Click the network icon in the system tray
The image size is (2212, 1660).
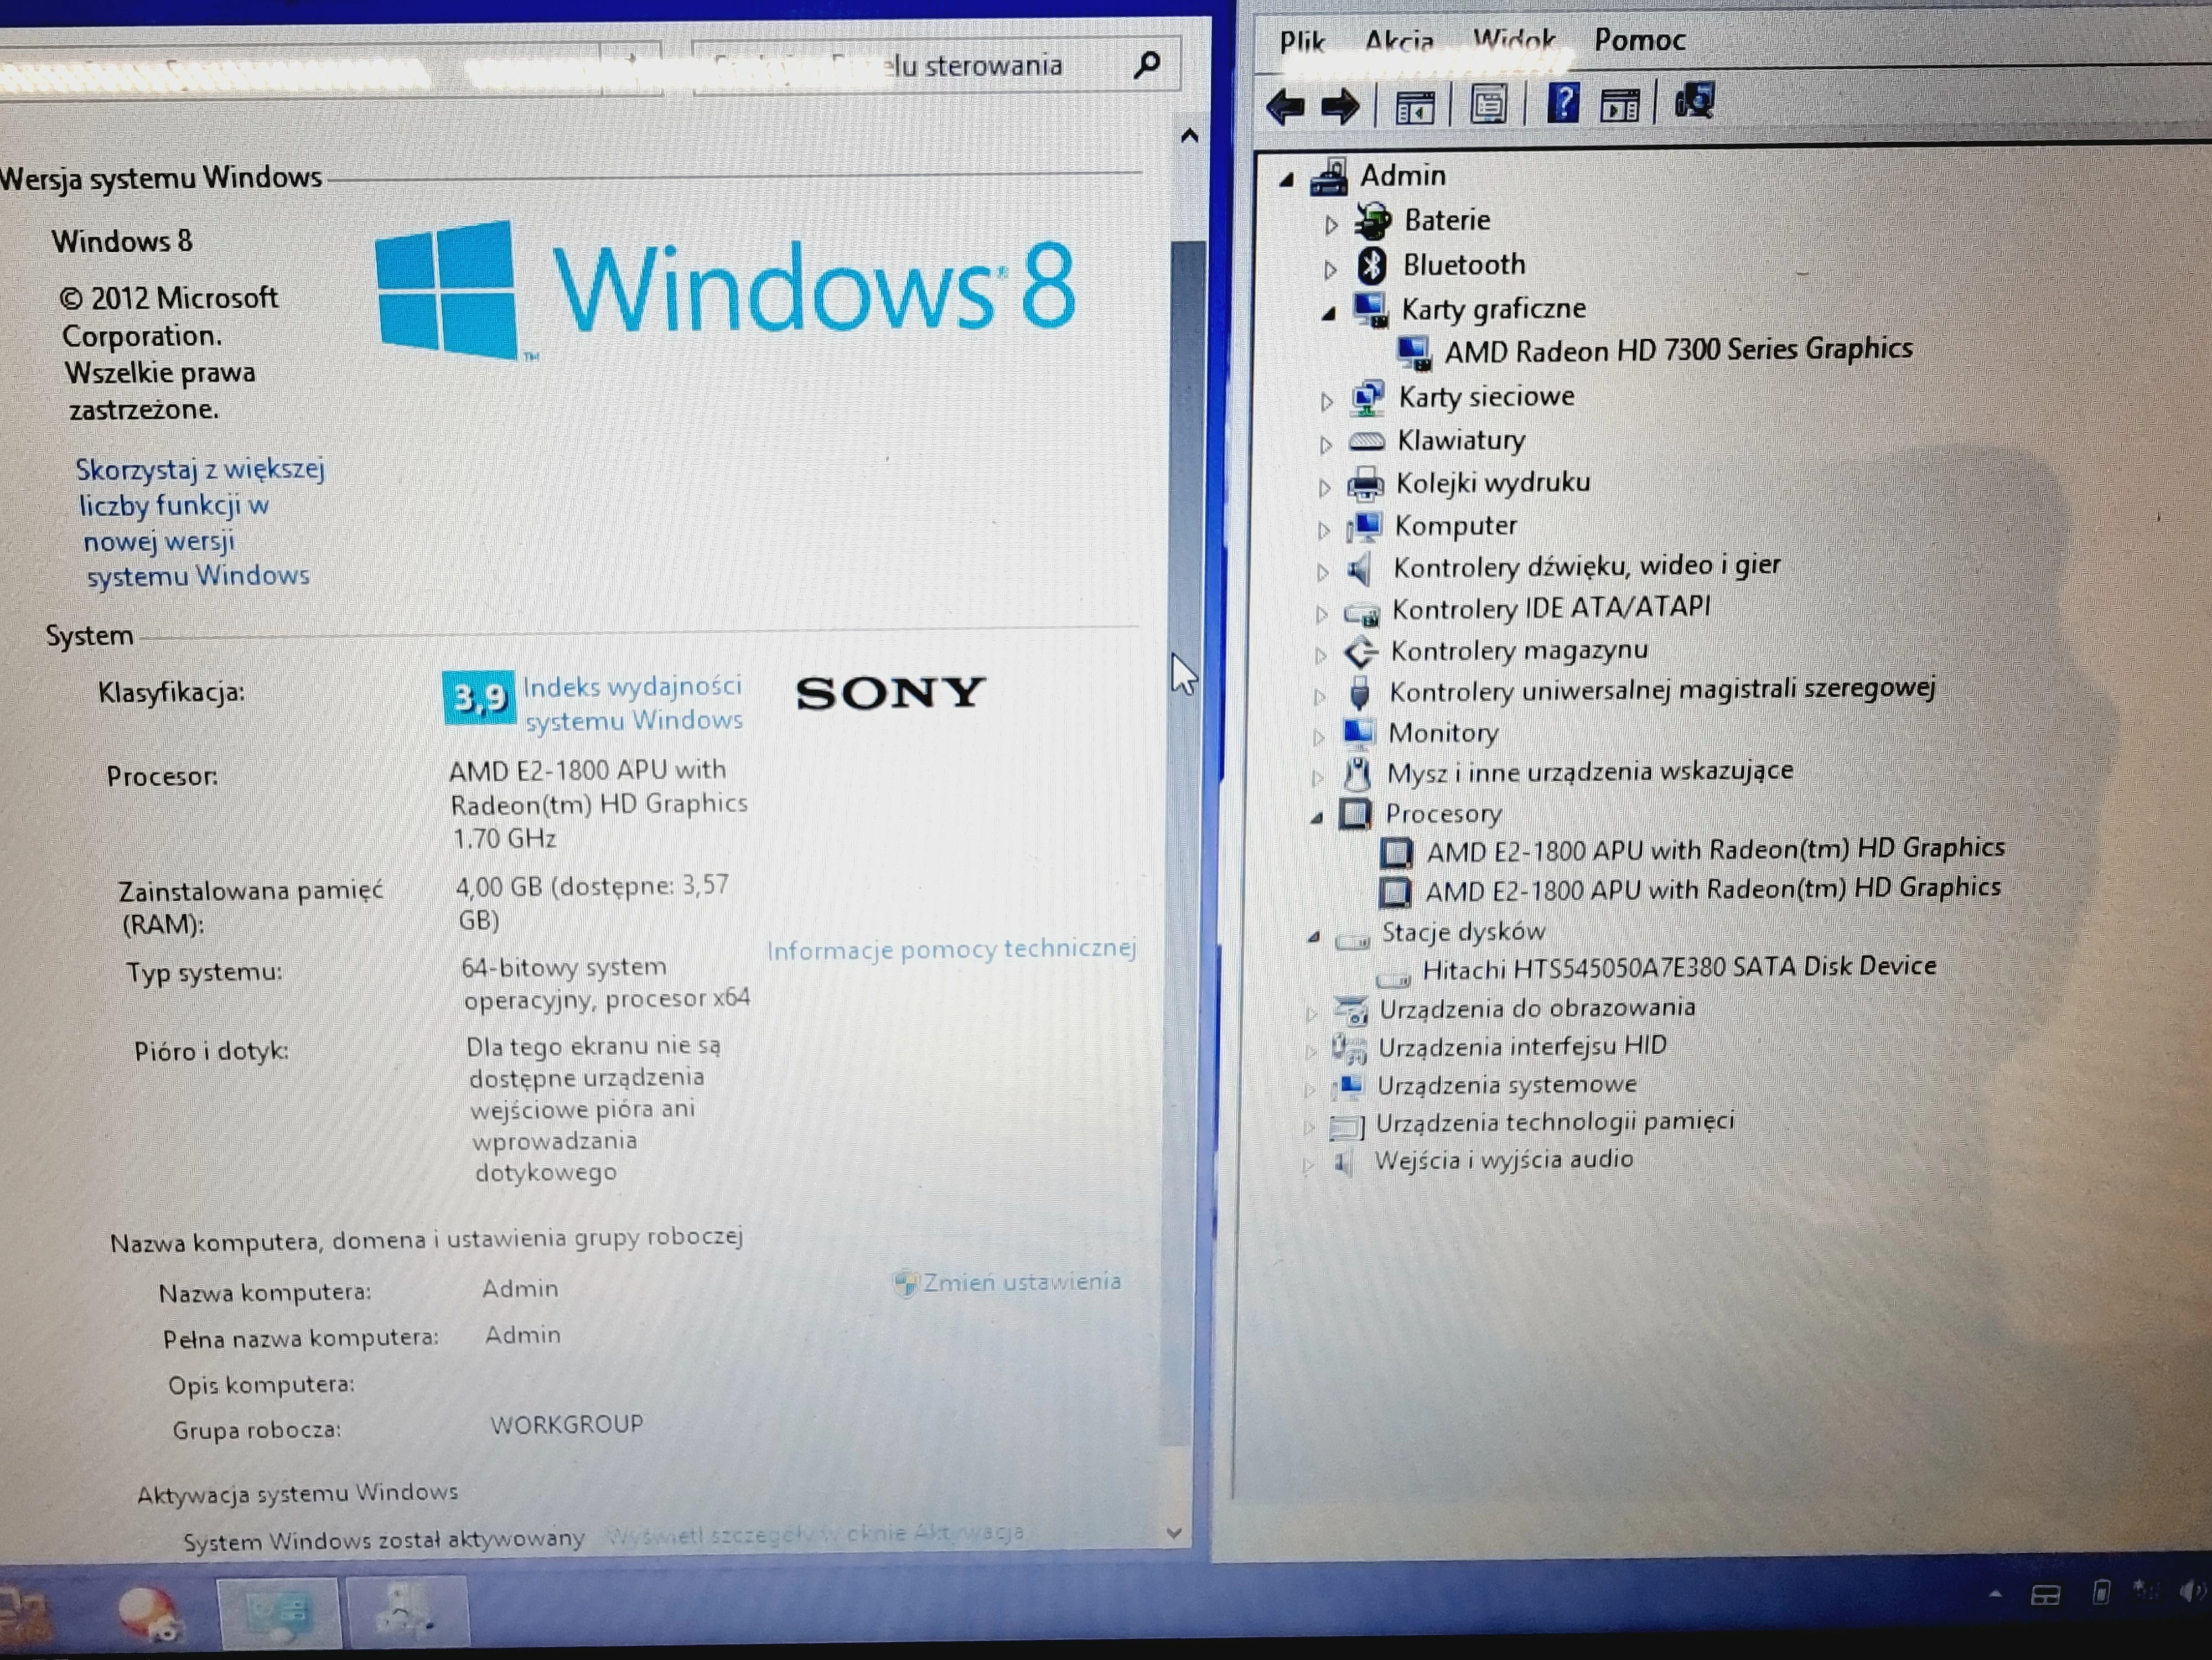click(x=2145, y=1590)
